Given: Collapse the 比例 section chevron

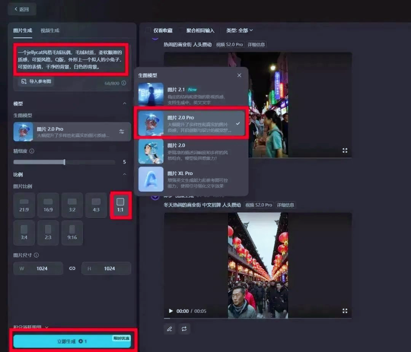Looking at the screenshot, I should 124,174.
